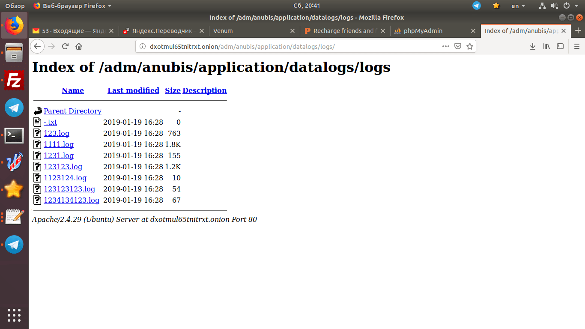Sort the listing by Last modified

(x=133, y=90)
